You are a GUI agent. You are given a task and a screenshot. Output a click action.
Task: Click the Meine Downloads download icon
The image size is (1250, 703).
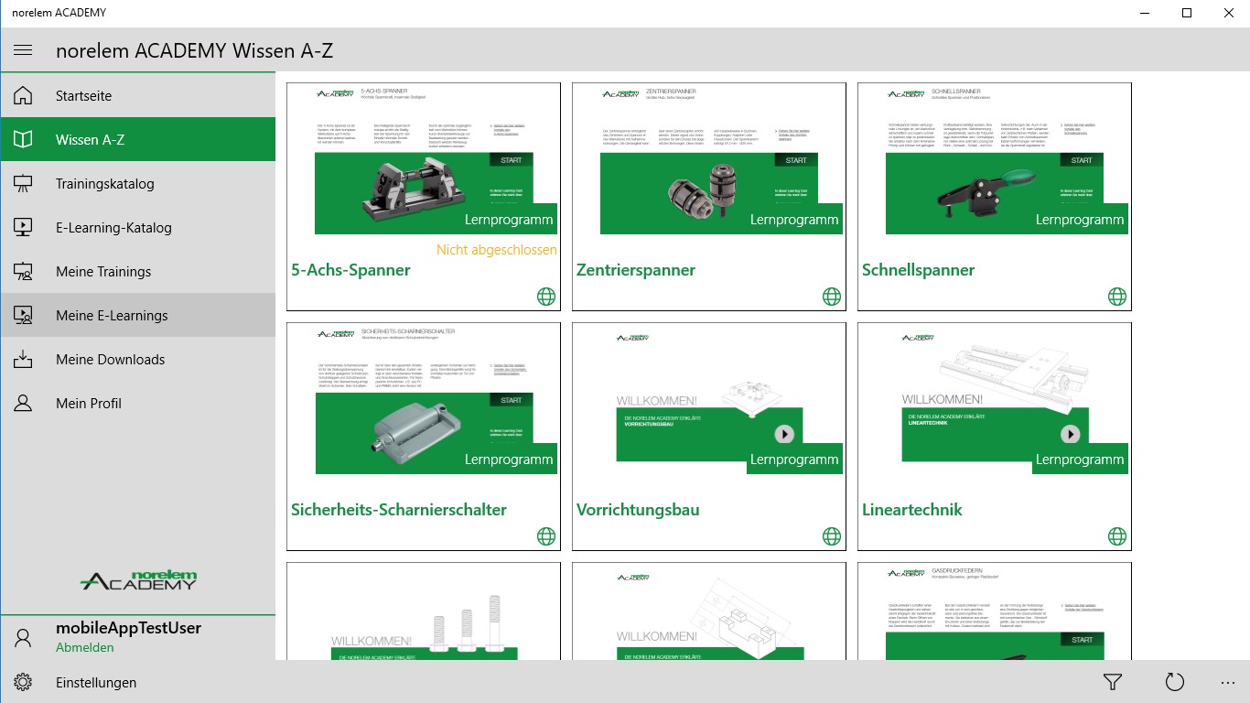tap(23, 359)
